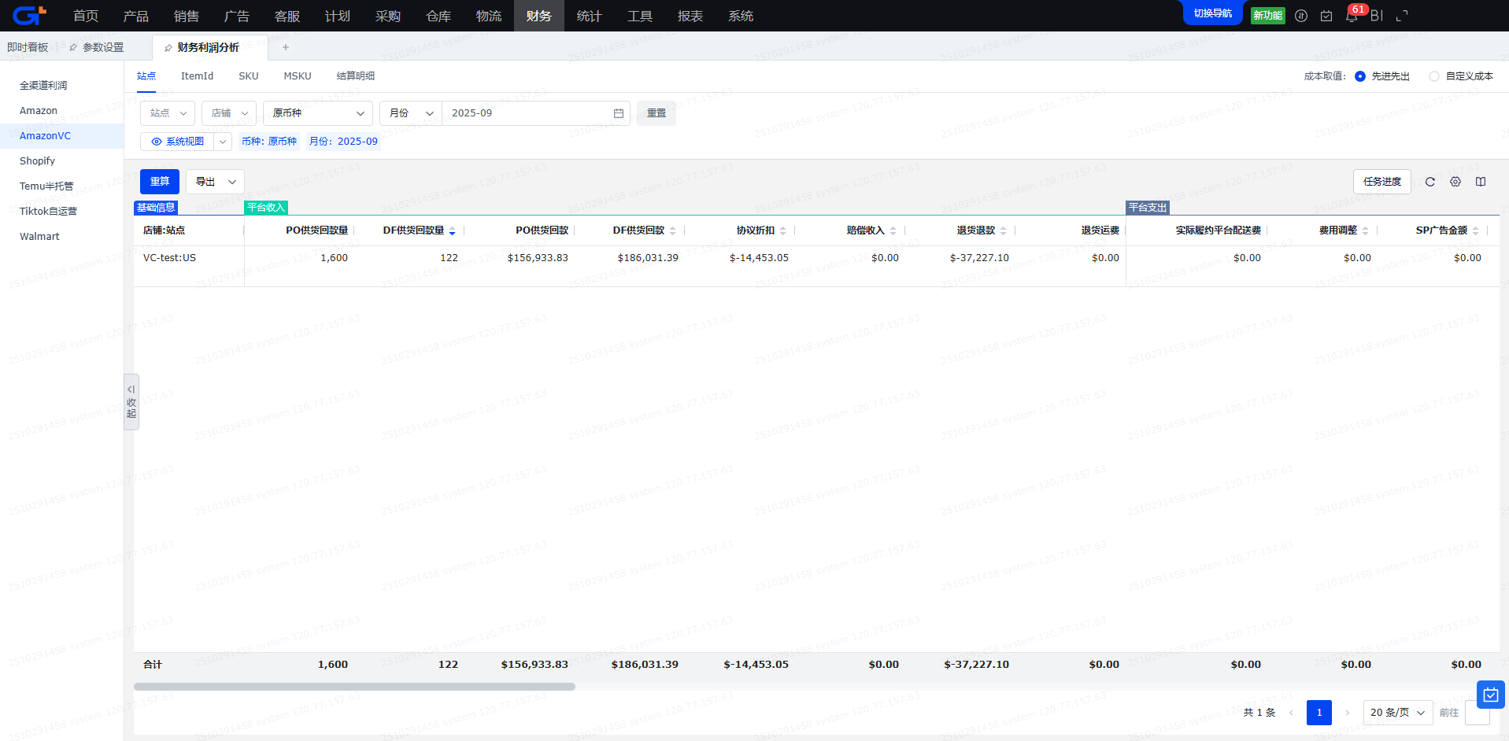Open the BI icon in the top bar
The width and height of the screenshot is (1509, 741).
pyautogui.click(x=1377, y=16)
